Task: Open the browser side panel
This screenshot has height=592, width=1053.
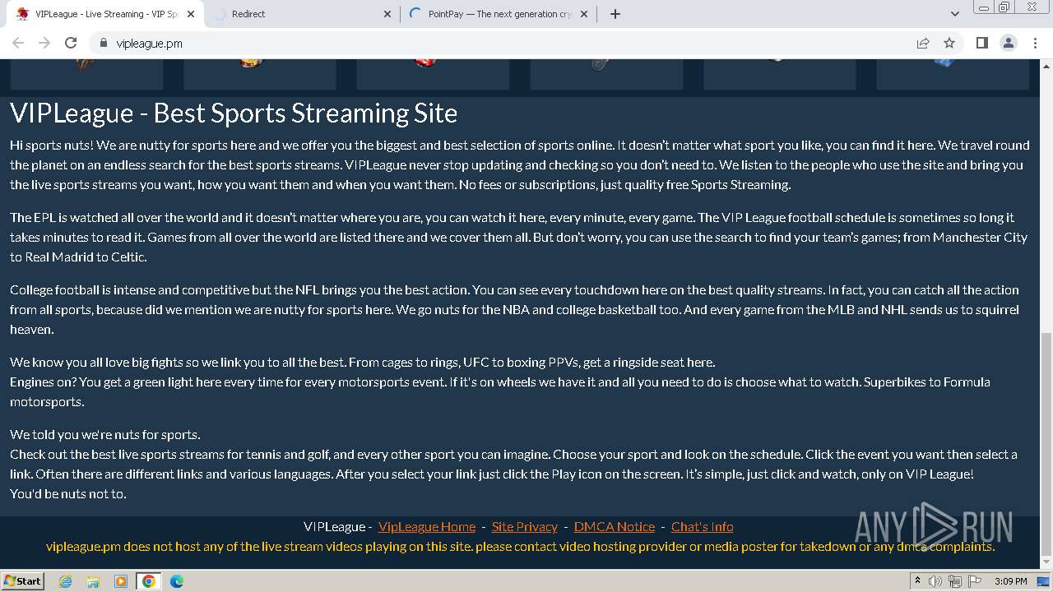Action: point(981,43)
